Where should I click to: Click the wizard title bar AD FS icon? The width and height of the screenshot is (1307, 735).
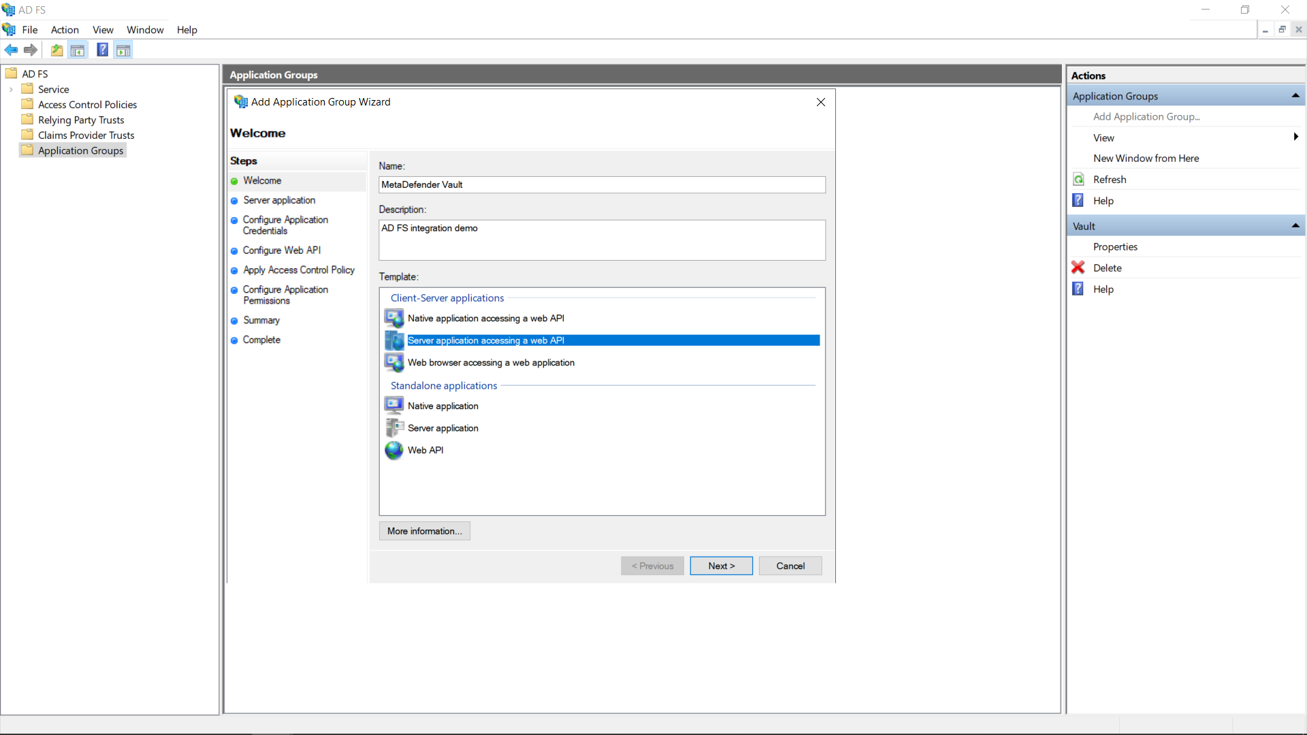click(x=240, y=102)
